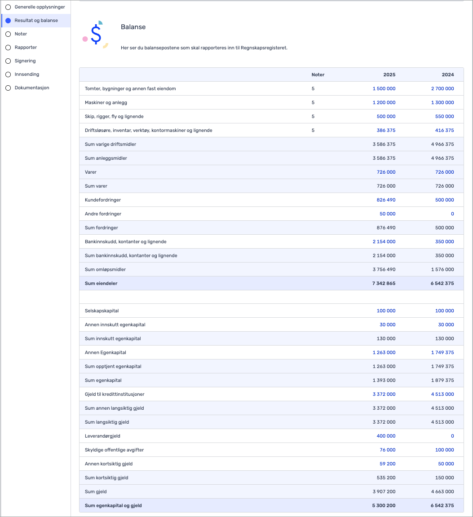Click 2025 Skyldige offentlige avgifter amount
Screen dimensions: 473x517
pyautogui.click(x=387, y=450)
